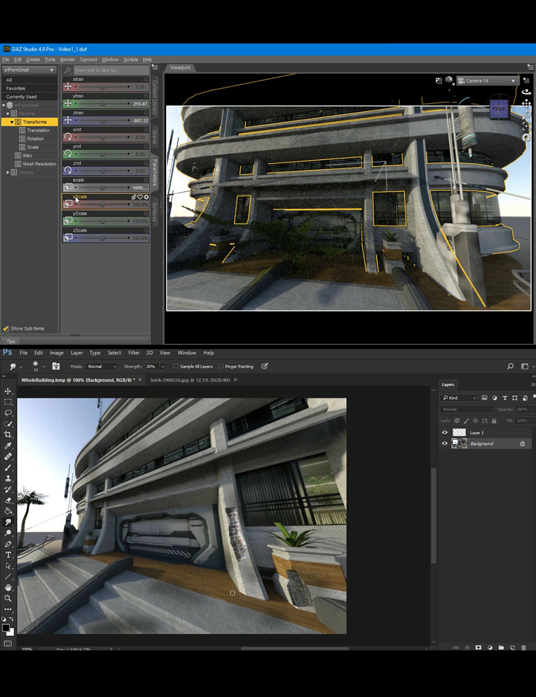Screen dimensions: 536x697
Task: Open the Kind layer filter dropdown
Action: [x=459, y=398]
